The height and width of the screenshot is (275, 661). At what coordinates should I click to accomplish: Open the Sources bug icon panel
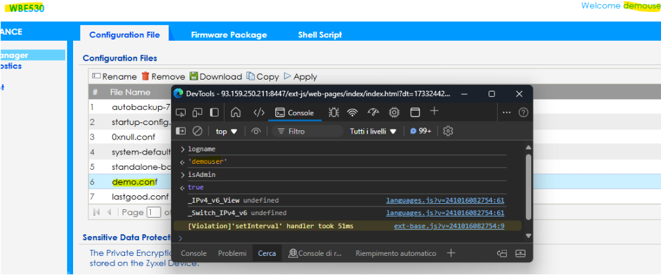333,113
